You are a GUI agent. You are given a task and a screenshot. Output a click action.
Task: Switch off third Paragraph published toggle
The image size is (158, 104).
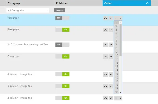(x=62, y=56)
